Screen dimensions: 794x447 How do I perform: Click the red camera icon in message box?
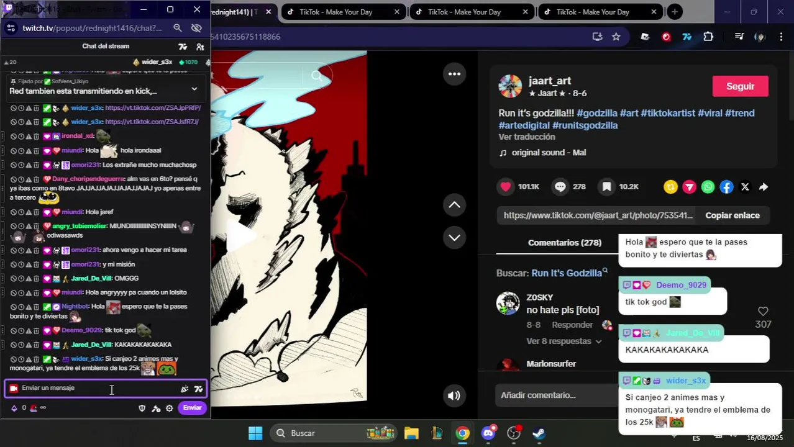pos(14,388)
